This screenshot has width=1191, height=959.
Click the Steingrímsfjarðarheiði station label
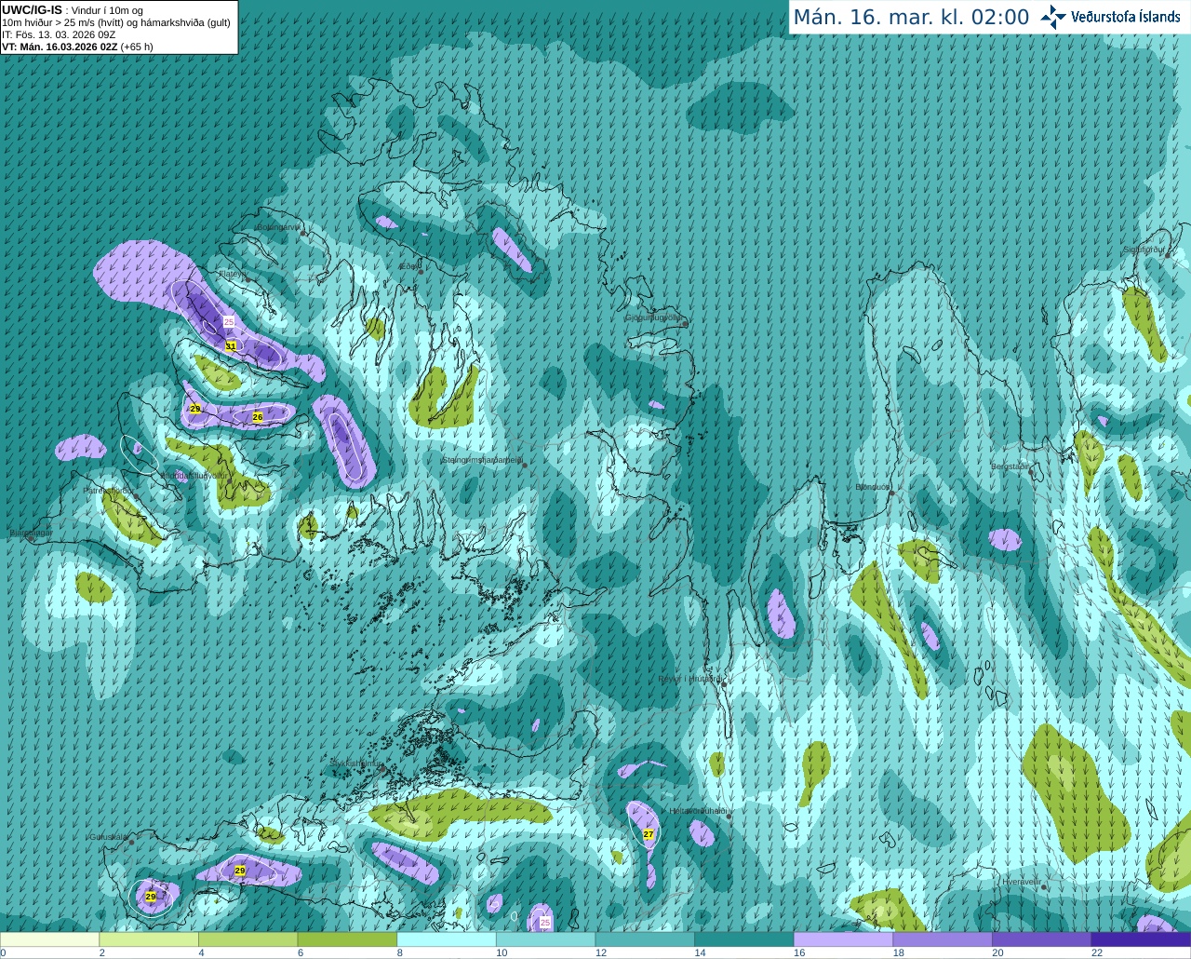pyautogui.click(x=481, y=460)
